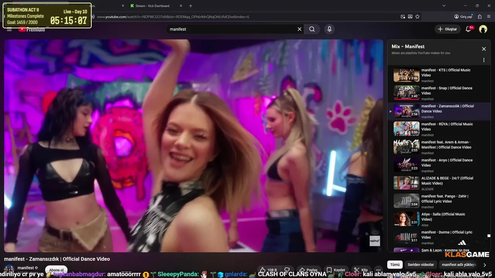
Task: Play manifest - Arıyo Official Dance Video
Action: pyautogui.click(x=439, y=165)
